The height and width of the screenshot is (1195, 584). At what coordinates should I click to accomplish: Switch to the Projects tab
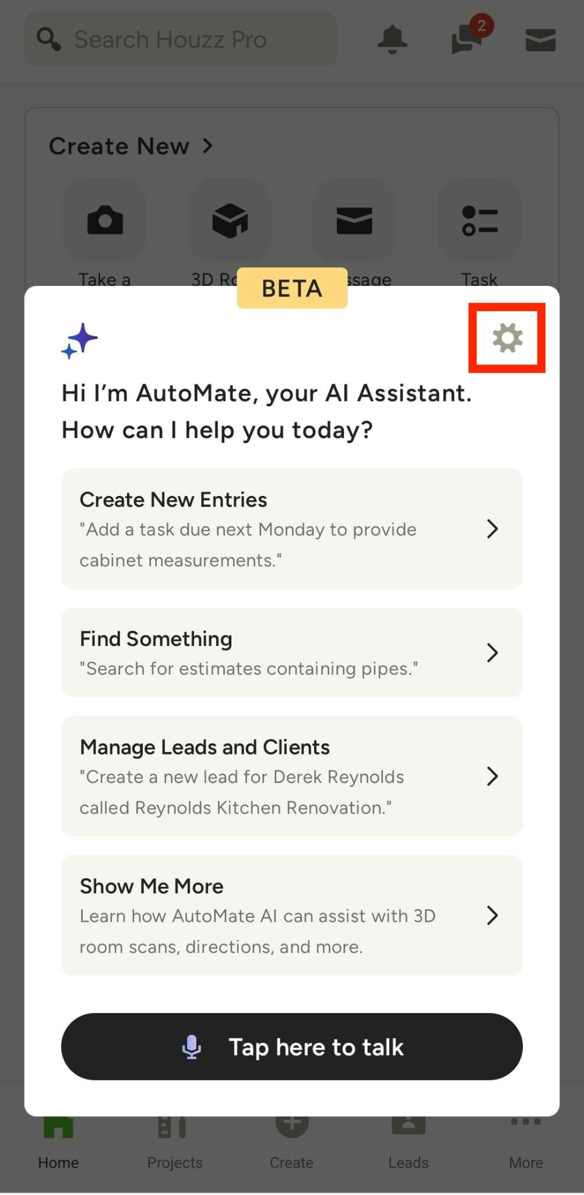pos(174,1144)
